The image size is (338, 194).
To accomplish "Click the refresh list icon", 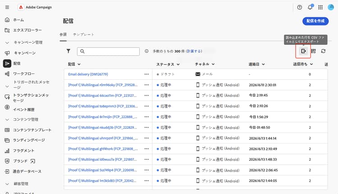I will point(323,51).
